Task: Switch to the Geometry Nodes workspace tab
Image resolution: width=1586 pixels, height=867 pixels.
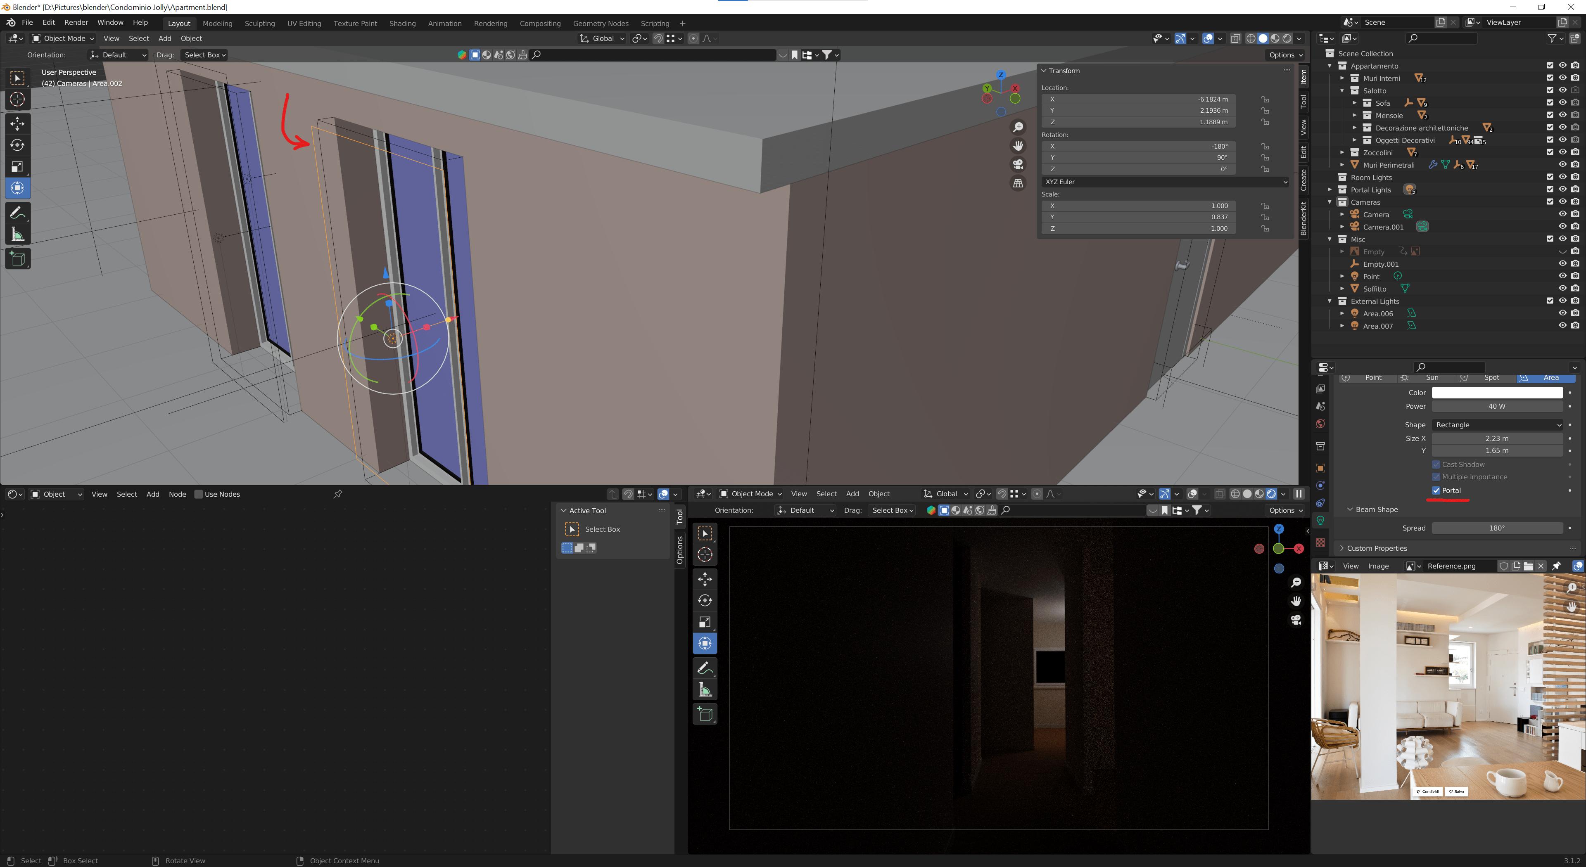Action: pyautogui.click(x=600, y=24)
